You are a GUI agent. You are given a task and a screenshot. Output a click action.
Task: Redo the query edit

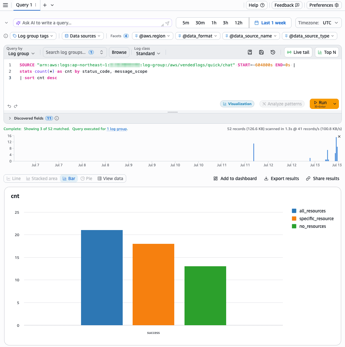coord(16,106)
